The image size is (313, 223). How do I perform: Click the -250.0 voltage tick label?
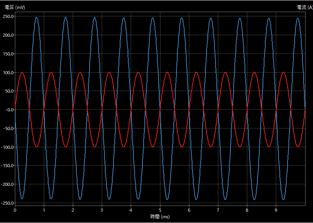tap(8, 203)
